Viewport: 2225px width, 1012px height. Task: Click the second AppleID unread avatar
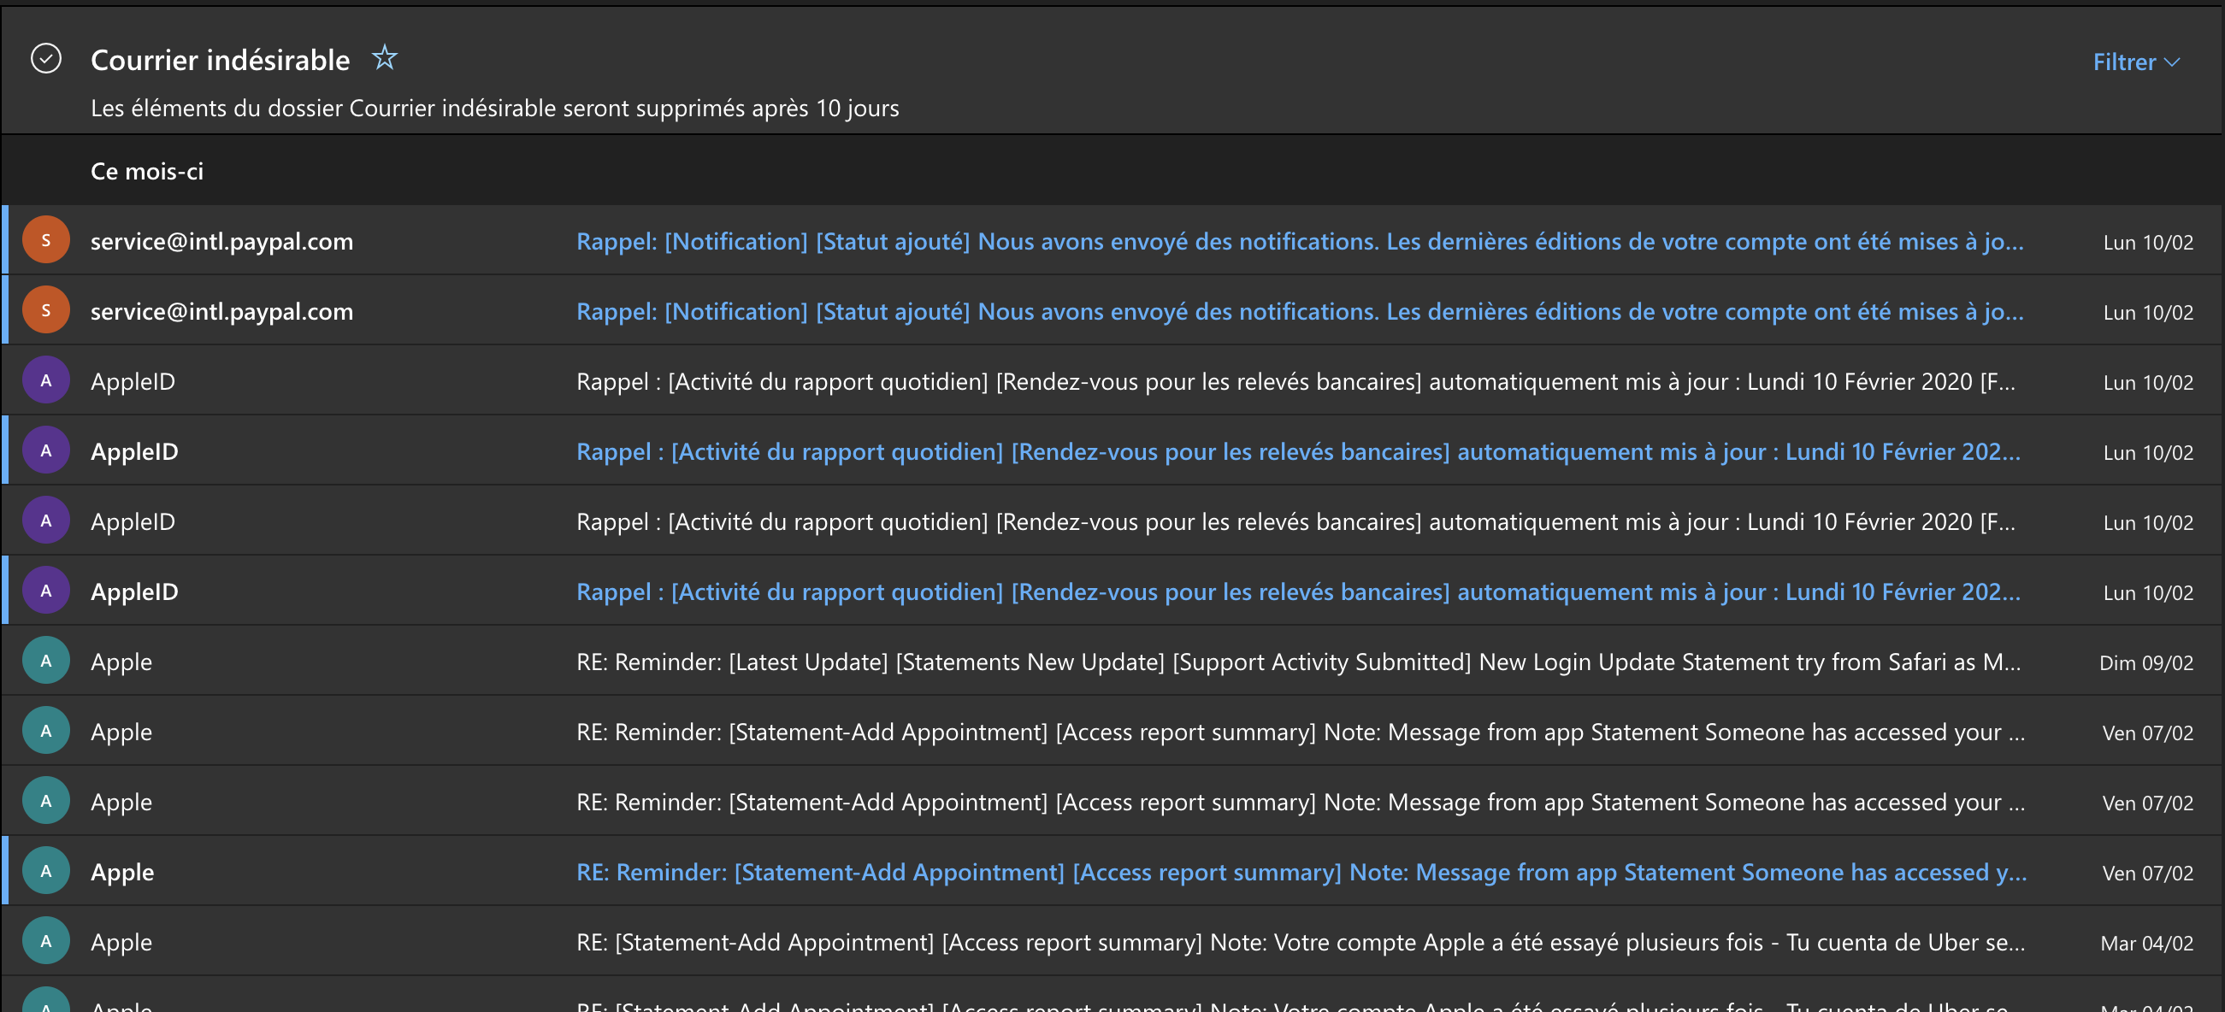tap(46, 450)
